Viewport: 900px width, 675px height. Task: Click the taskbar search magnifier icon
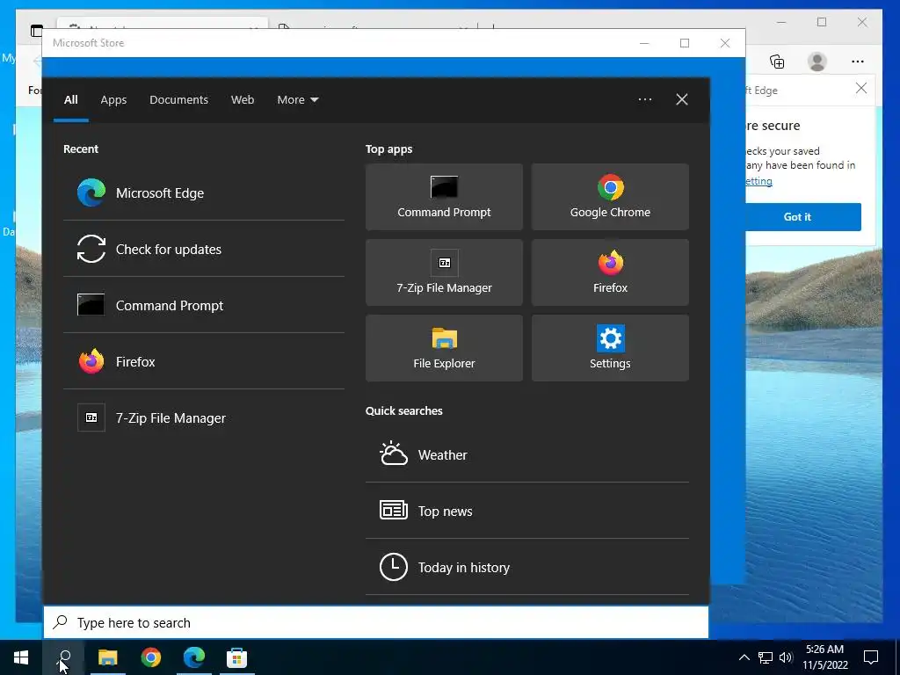click(64, 657)
